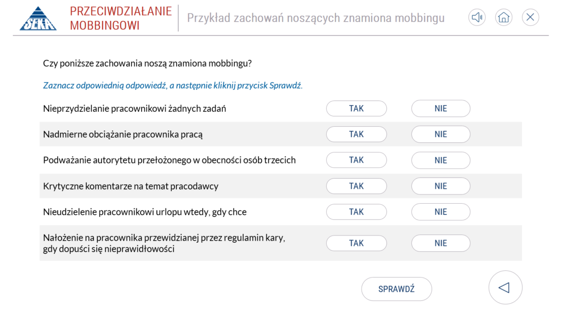
Task: Select TAK for Nieprzydzielanie pracownikowi żadnych zadań
Action: tap(356, 109)
